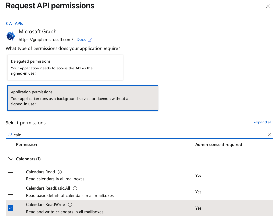This screenshot has height=217, width=279.
Task: Click the info icon beside Calendars.ReadWrite
Action: point(70,205)
